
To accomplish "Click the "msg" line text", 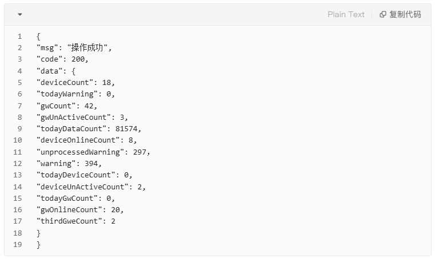I will pos(74,48).
